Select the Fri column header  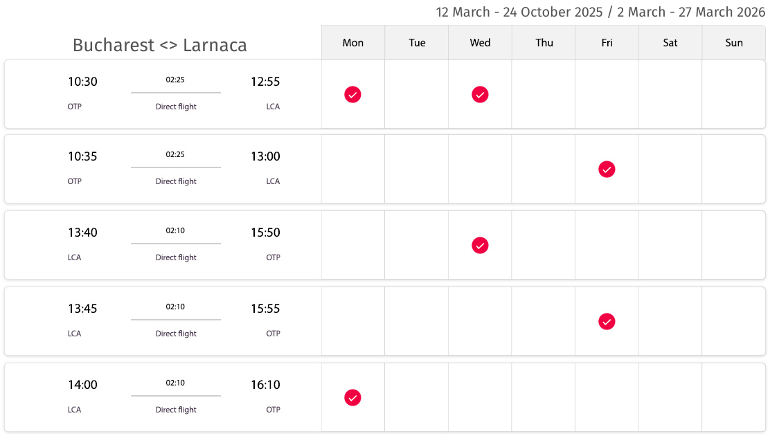[x=607, y=43]
